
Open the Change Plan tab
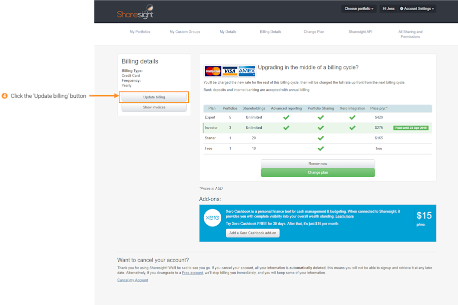[x=314, y=32]
